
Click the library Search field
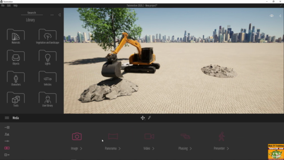(x=32, y=13)
